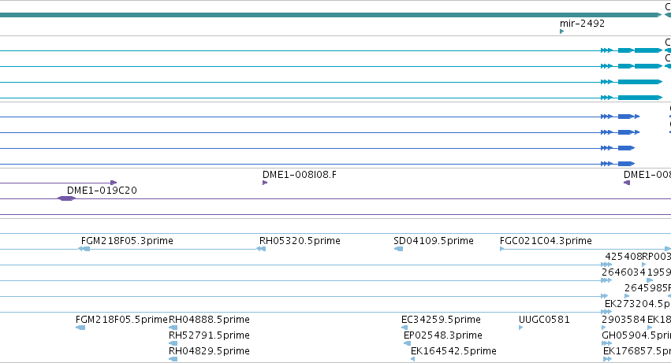Viewport: 671px width, 363px height.
Task: Select the EK164542.5prime EST label
Action: (453, 351)
